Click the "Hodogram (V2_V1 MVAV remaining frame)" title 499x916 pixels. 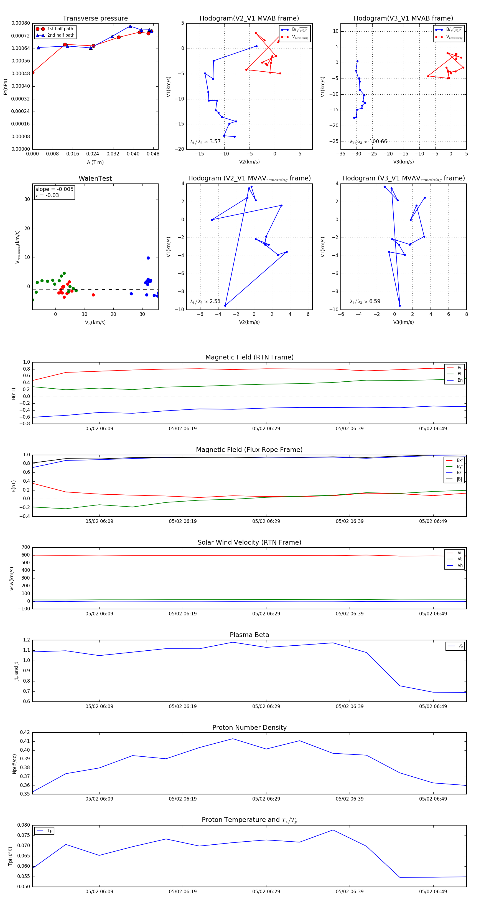click(x=249, y=178)
